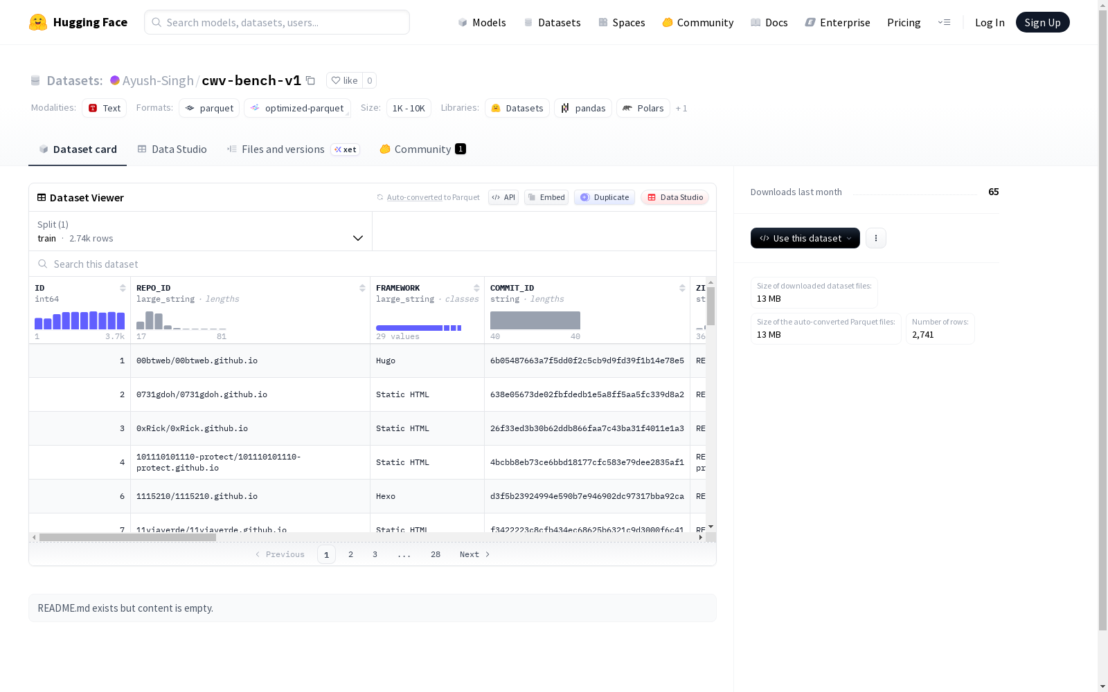
Task: Sort the REPO_ID column
Action: click(362, 288)
